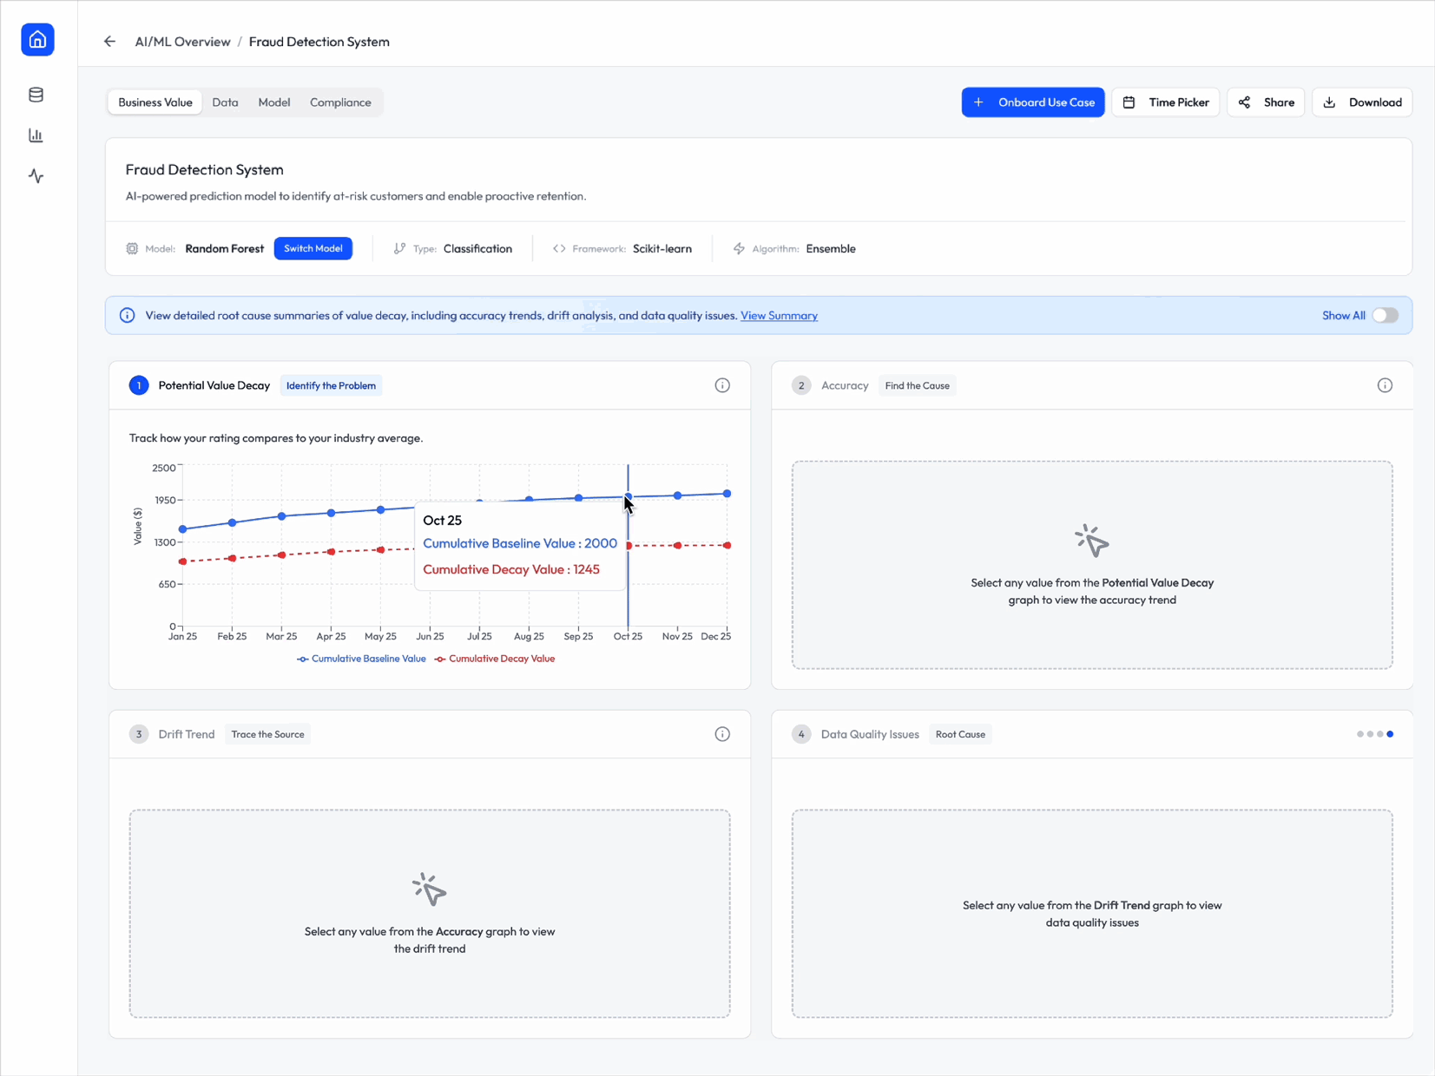Viewport: 1435px width, 1076px height.
Task: Open the Time Picker
Action: pos(1166,102)
